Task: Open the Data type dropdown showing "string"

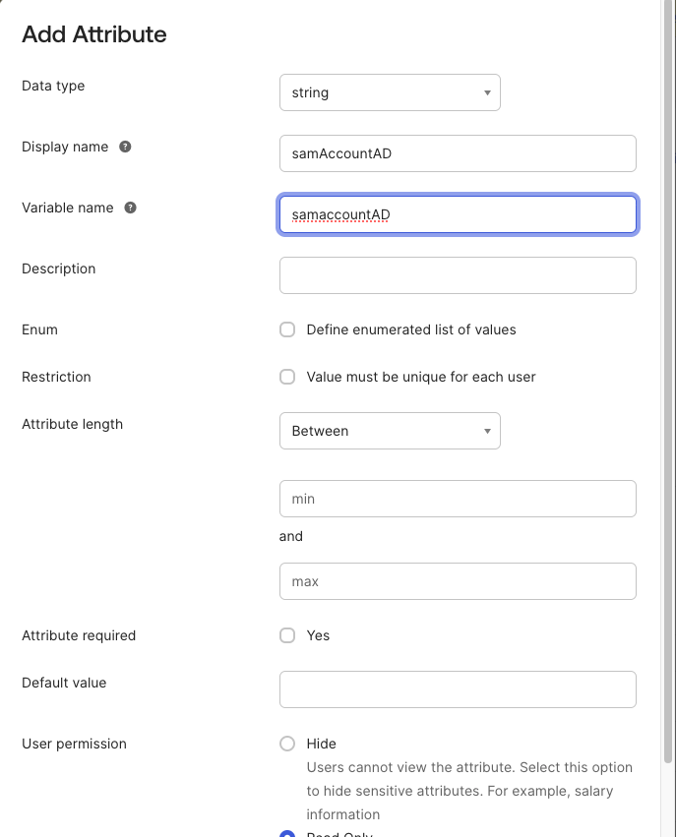Action: coord(390,91)
